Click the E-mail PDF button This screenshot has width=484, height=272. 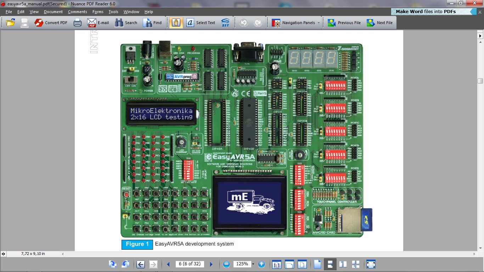point(98,23)
